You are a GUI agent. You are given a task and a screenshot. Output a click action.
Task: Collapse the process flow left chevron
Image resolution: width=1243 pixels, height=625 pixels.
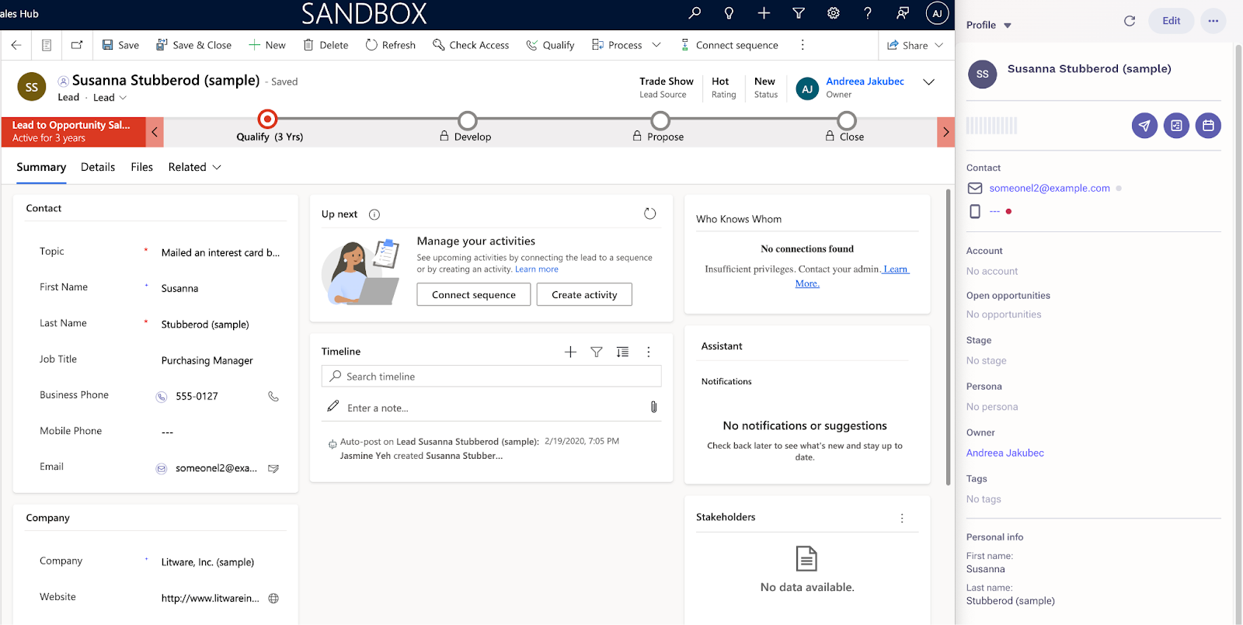click(155, 132)
